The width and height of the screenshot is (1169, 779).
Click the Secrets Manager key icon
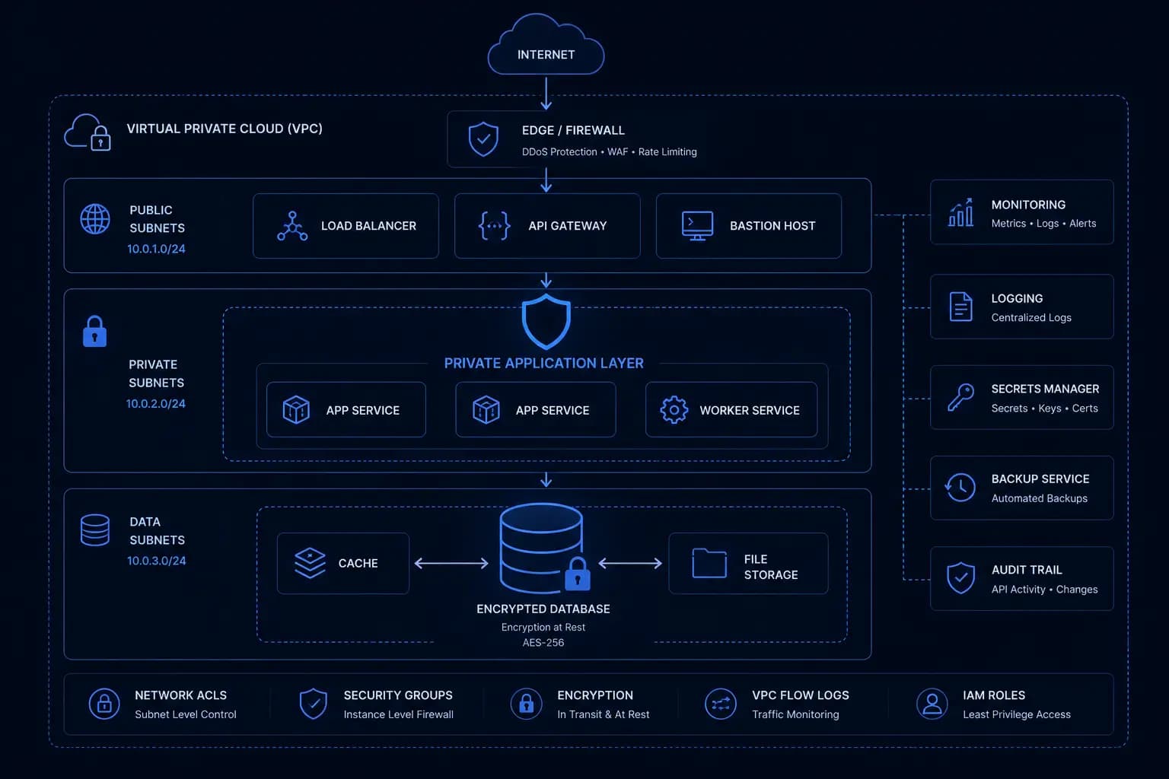[x=960, y=397]
